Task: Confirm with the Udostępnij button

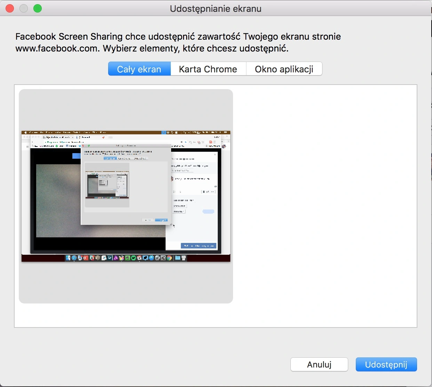Action: (386, 364)
